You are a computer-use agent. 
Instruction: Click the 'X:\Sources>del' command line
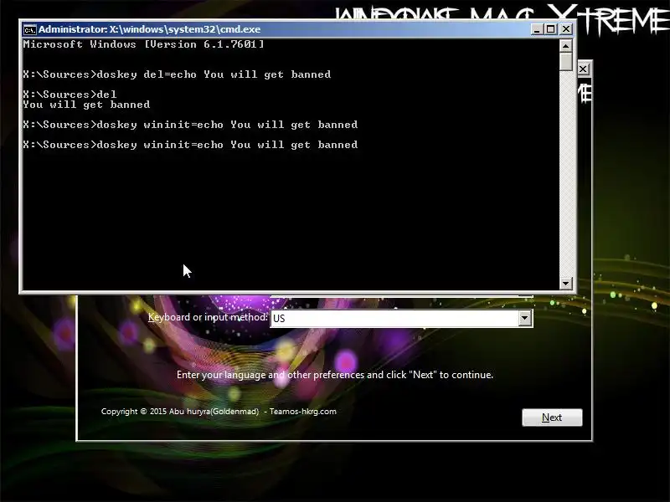[x=70, y=95]
